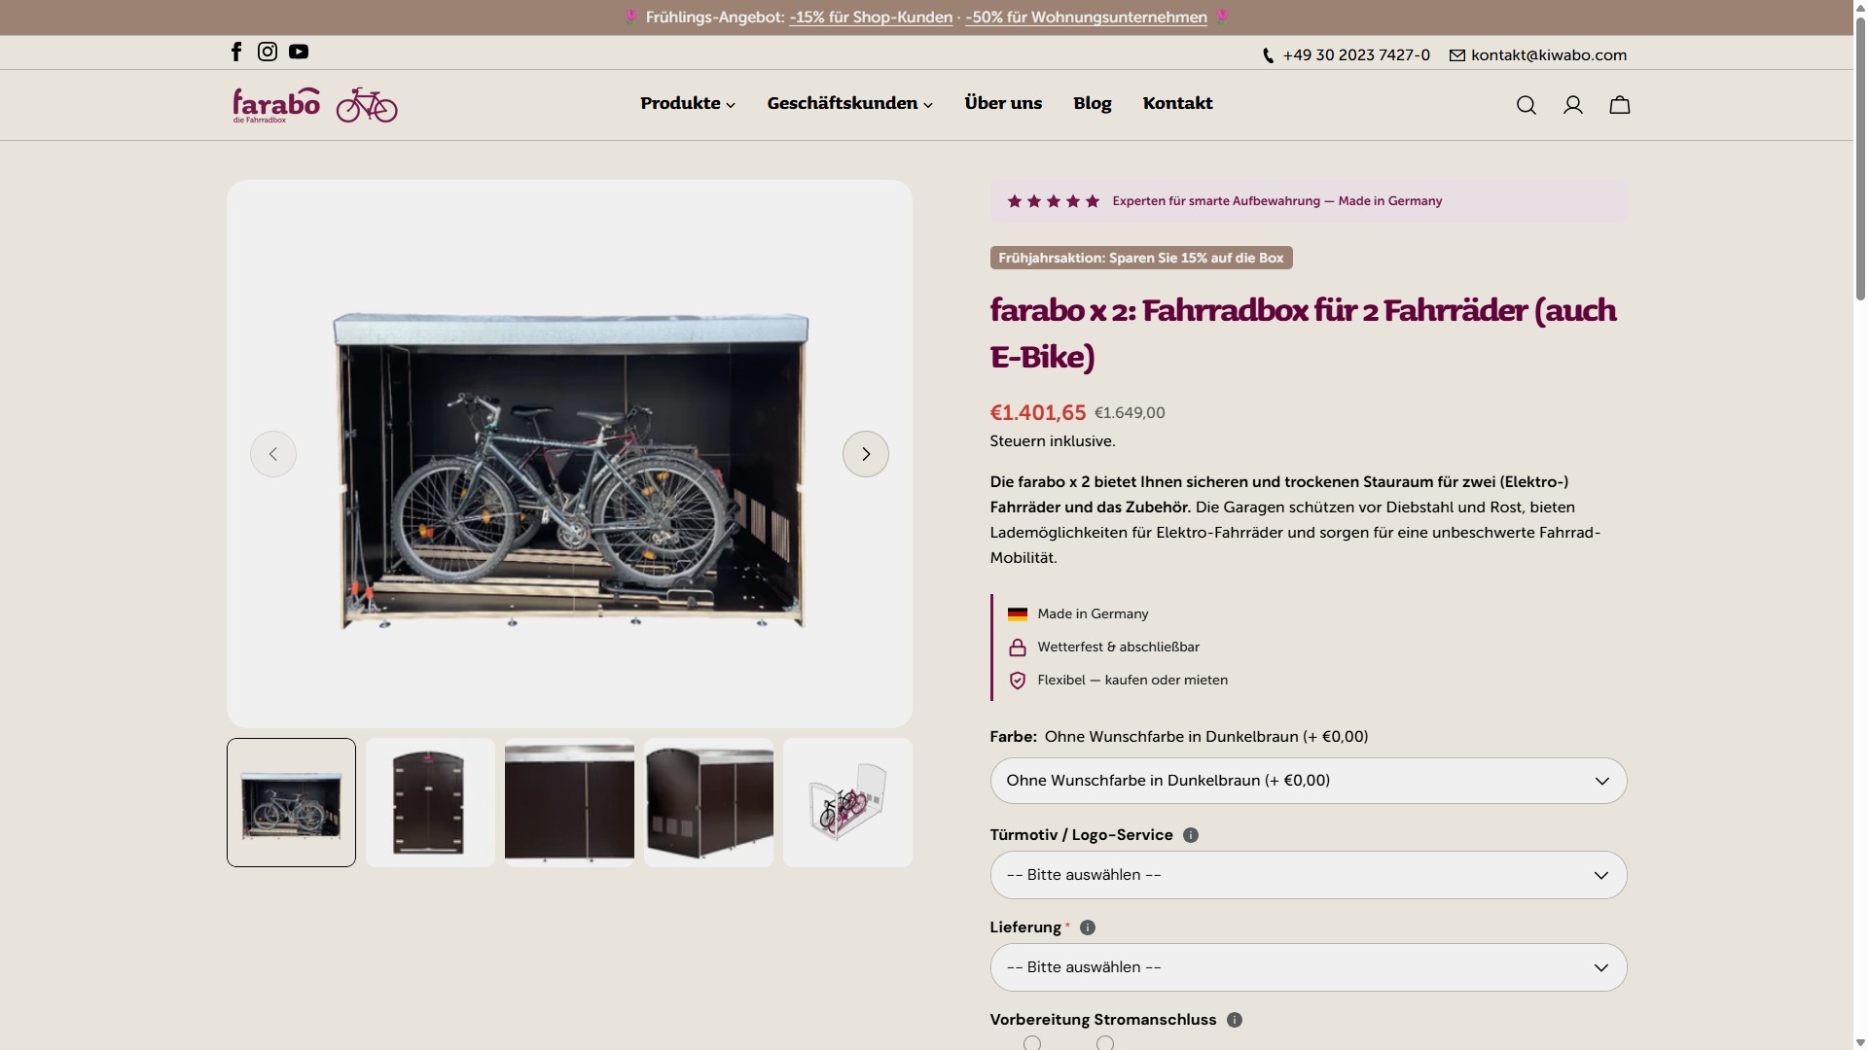Expand the Geschäftskunden menu
The height and width of the screenshot is (1050, 1868).
[x=849, y=103]
